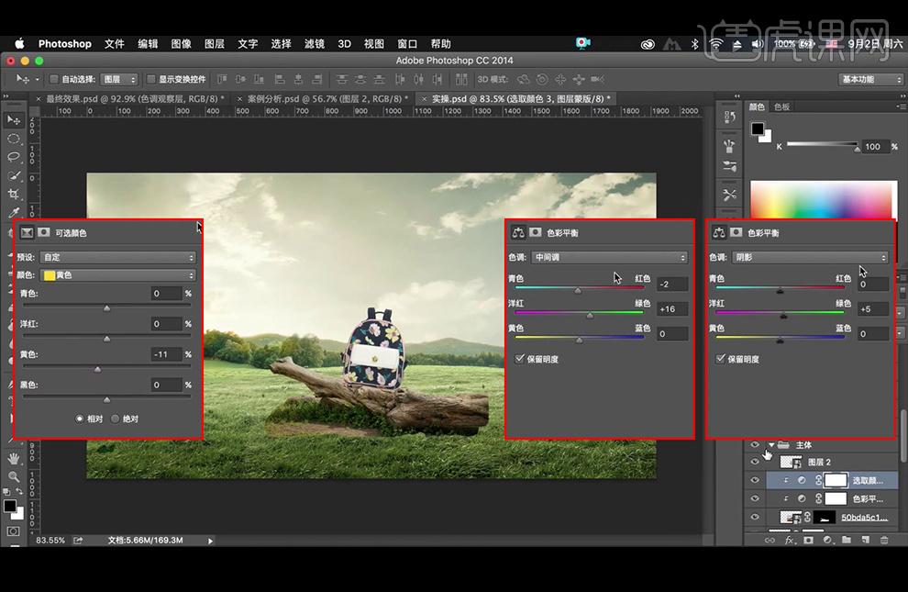Select the Elliptical Marquee tool
Image resolution: width=908 pixels, height=592 pixels.
[14, 139]
